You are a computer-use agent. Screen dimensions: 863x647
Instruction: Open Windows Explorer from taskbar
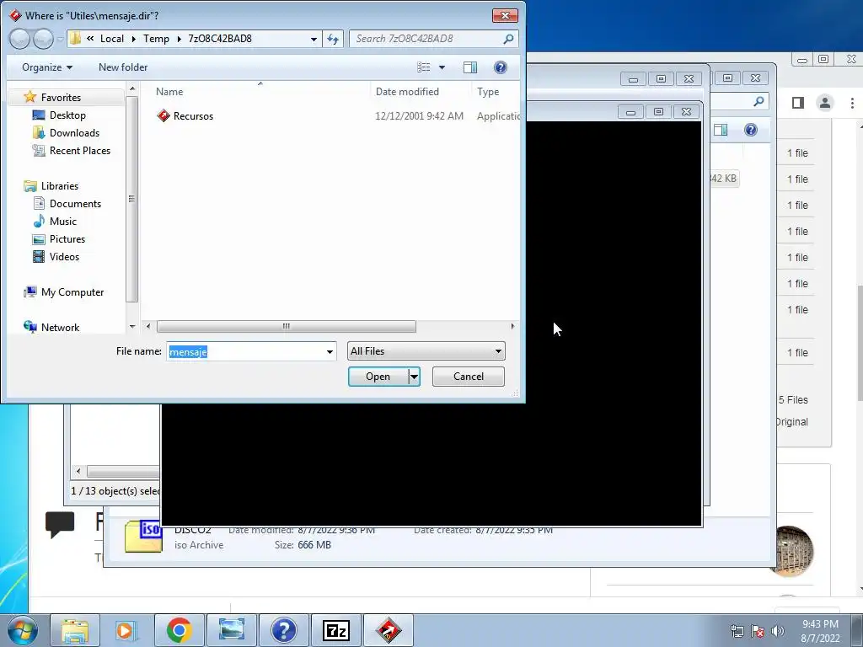click(75, 630)
